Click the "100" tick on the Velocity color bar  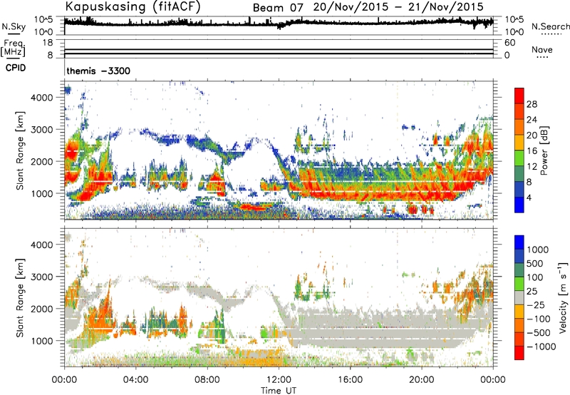coord(535,277)
